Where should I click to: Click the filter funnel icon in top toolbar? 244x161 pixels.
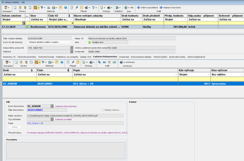click(x=42, y=7)
